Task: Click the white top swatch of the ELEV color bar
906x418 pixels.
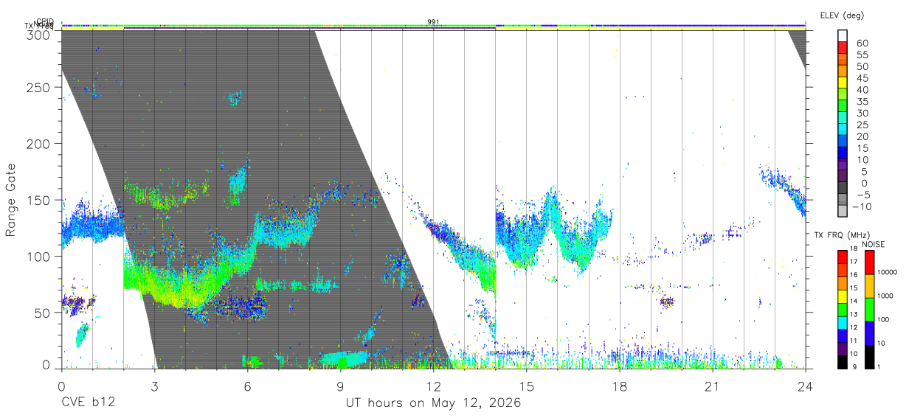Action: click(x=843, y=35)
